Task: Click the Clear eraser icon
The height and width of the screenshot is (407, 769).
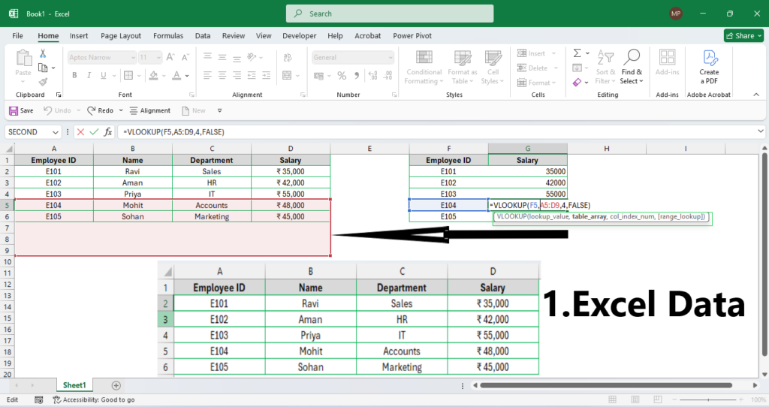Action: (577, 83)
